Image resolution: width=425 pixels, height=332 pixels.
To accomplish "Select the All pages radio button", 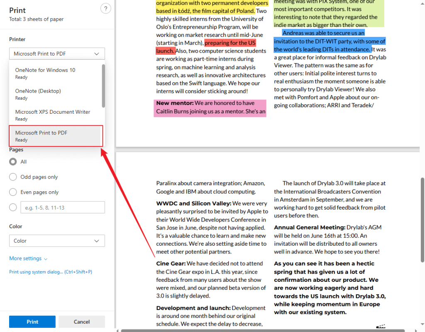I will pos(12,161).
